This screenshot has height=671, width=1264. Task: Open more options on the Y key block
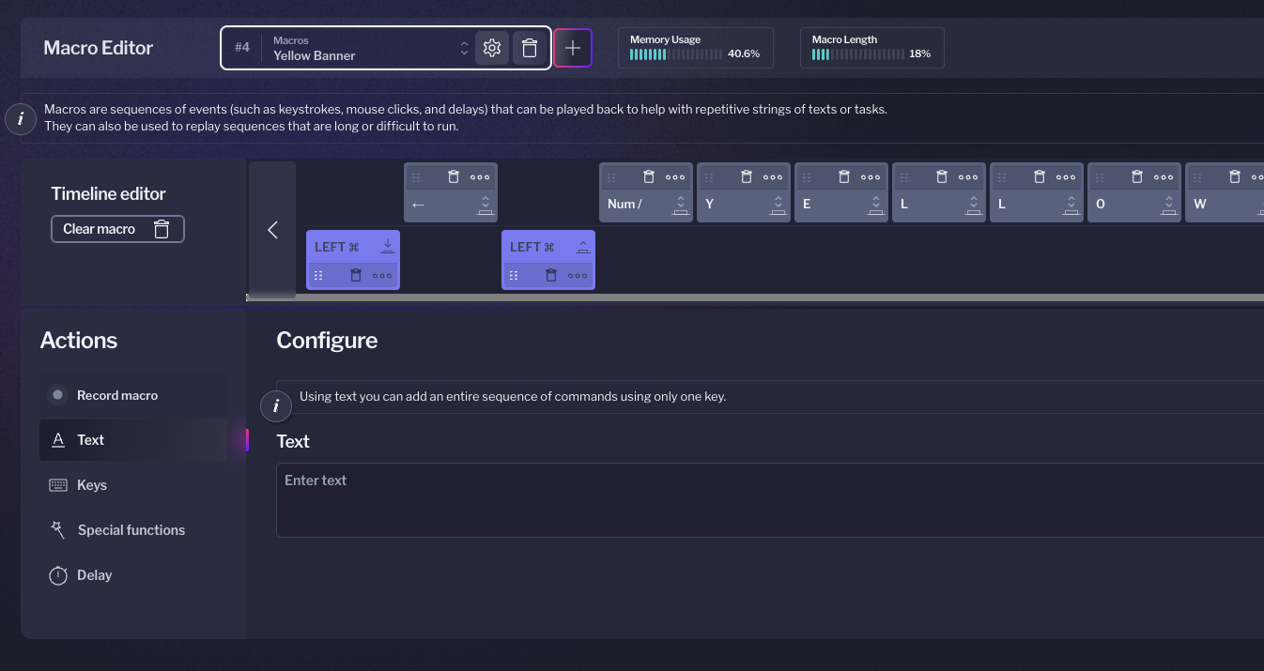tap(773, 176)
